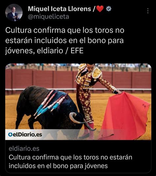This screenshot has height=176, width=156.
Task: Open the bullfight article preview image
Action: pos(78,102)
